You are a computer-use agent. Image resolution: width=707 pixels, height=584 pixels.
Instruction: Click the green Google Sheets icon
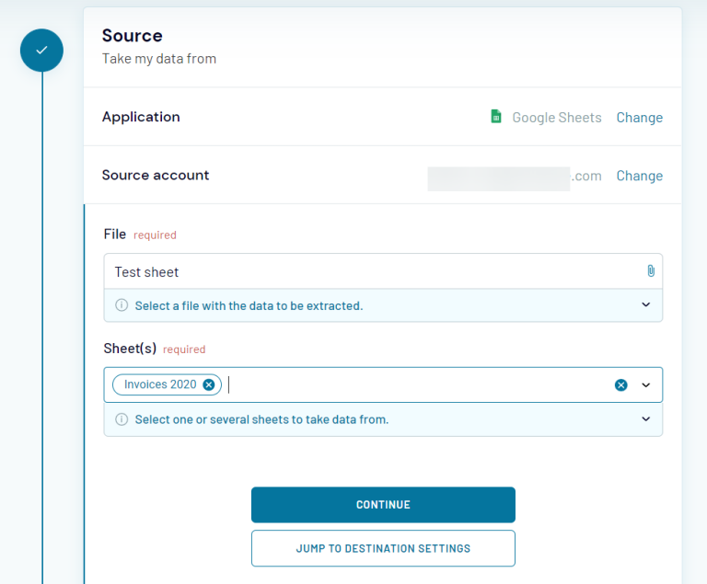(495, 117)
